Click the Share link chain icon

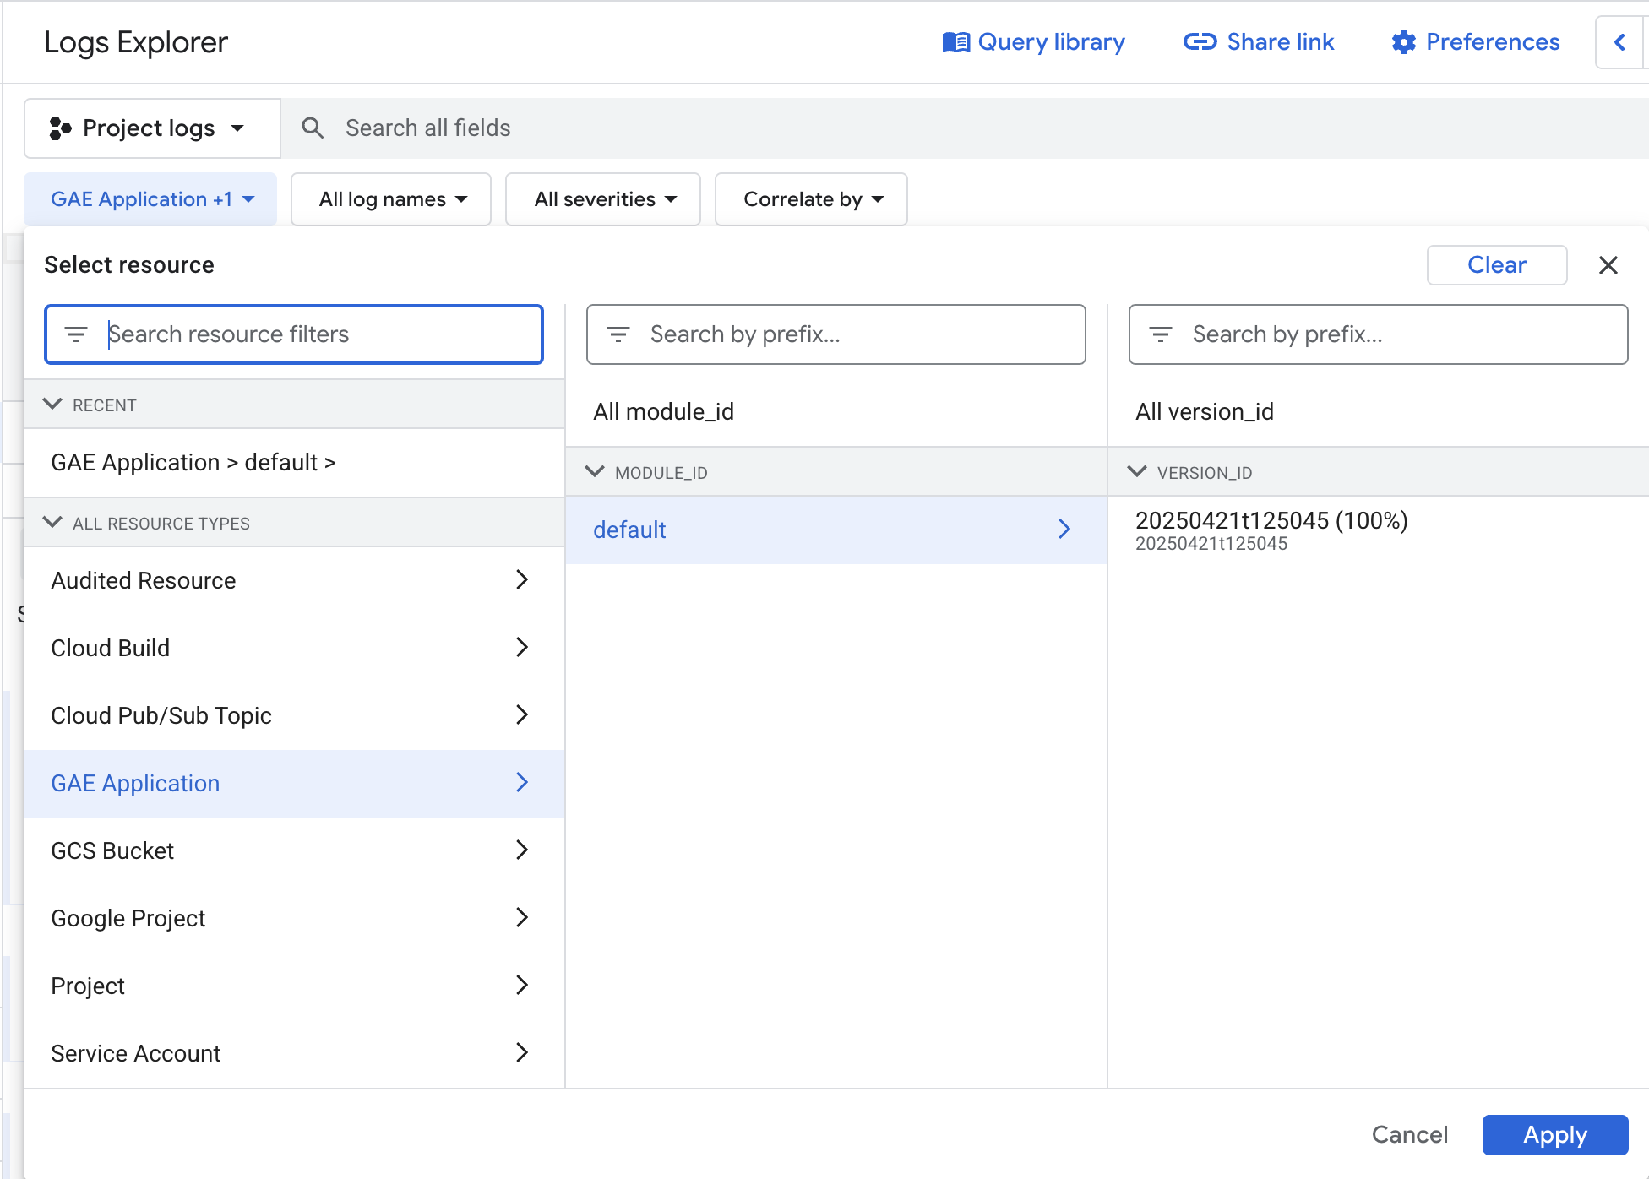tap(1200, 42)
